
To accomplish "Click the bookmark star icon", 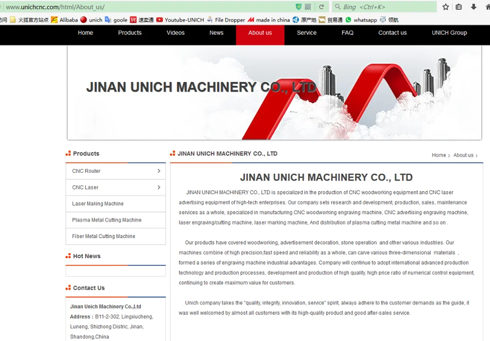I will 445,7.
